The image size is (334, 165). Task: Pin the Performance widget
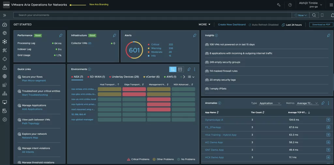[61, 35]
